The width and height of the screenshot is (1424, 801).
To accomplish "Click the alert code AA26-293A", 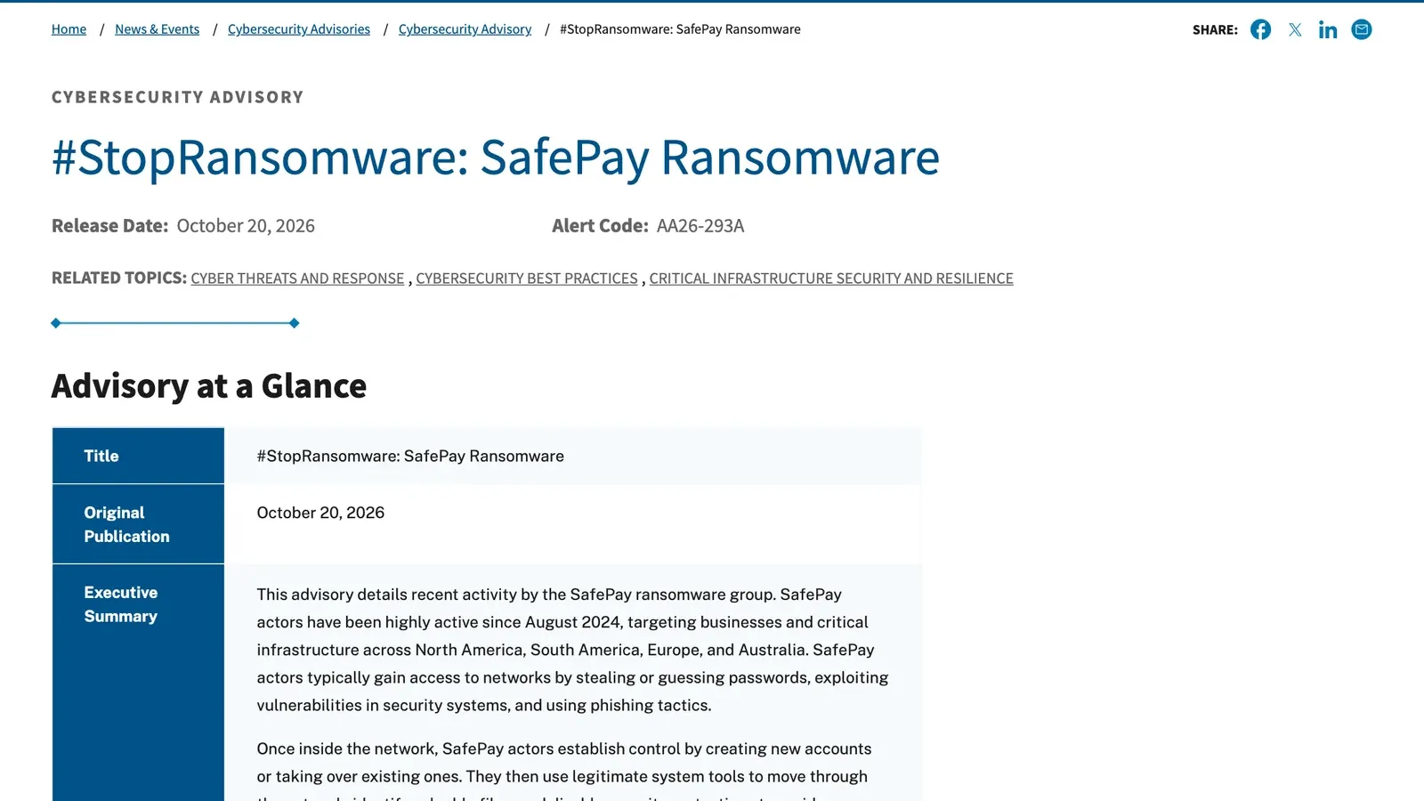I will (700, 226).
